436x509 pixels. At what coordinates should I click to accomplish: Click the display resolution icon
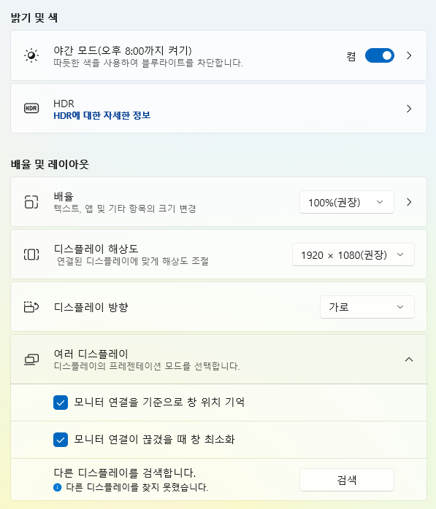click(x=31, y=254)
